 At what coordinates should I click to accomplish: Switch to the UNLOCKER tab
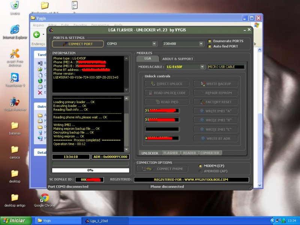tap(150, 153)
